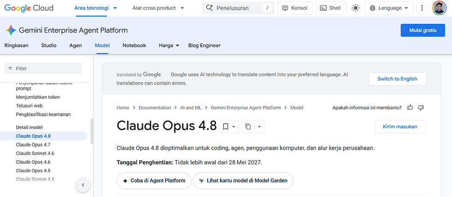Open the Home breadcrumb link
Image resolution: width=452 pixels, height=197 pixels.
123,108
